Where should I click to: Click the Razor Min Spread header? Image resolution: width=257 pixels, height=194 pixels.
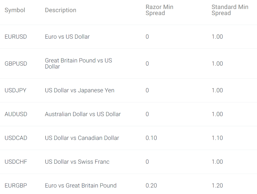(159, 10)
